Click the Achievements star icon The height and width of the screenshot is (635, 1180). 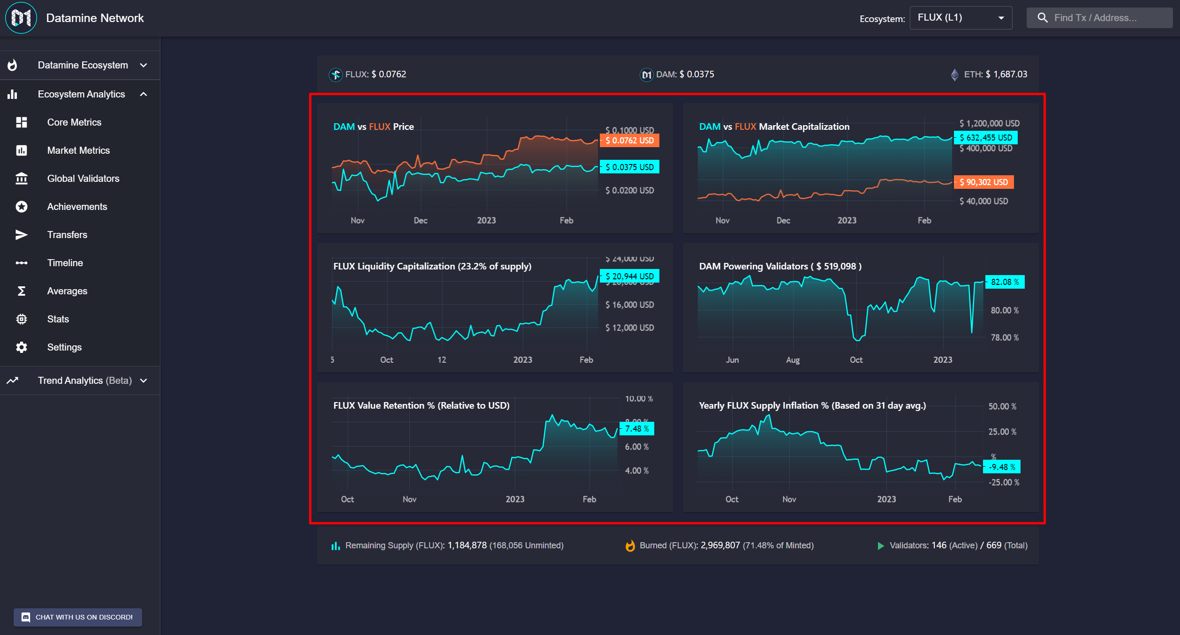tap(22, 207)
